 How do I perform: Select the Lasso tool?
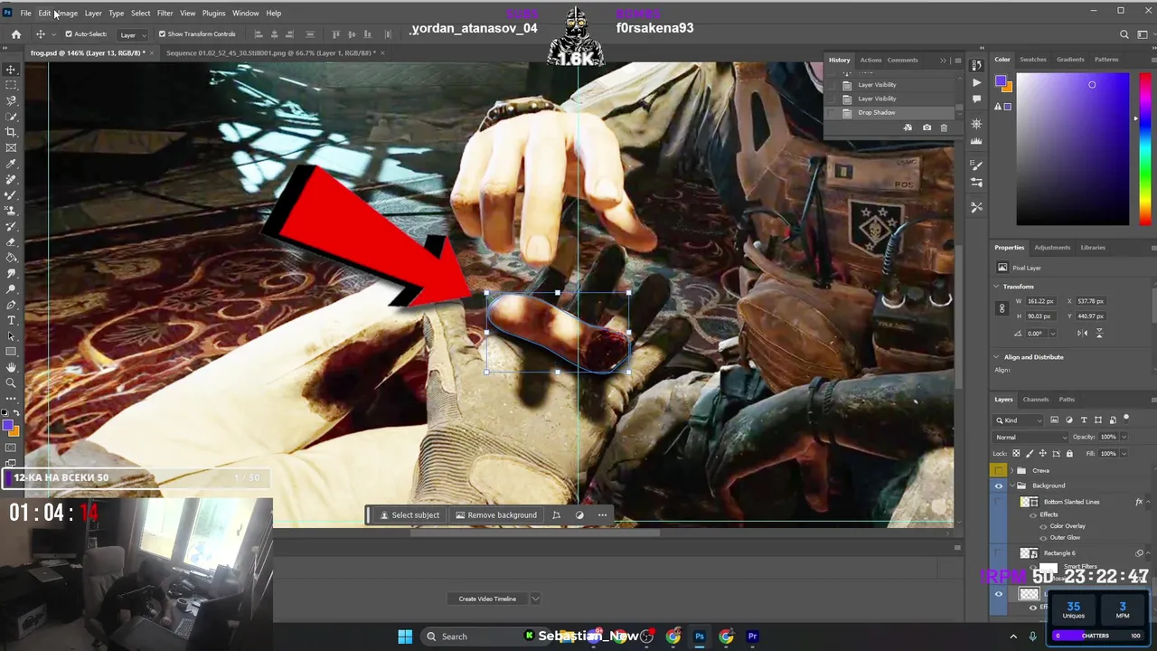12,100
